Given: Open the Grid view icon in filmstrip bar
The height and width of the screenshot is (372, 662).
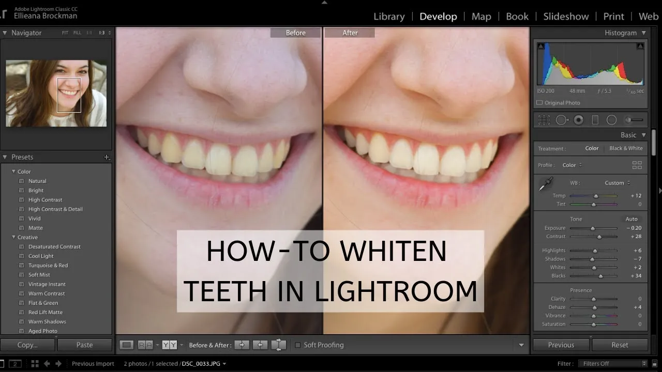Looking at the screenshot, I should (x=35, y=364).
